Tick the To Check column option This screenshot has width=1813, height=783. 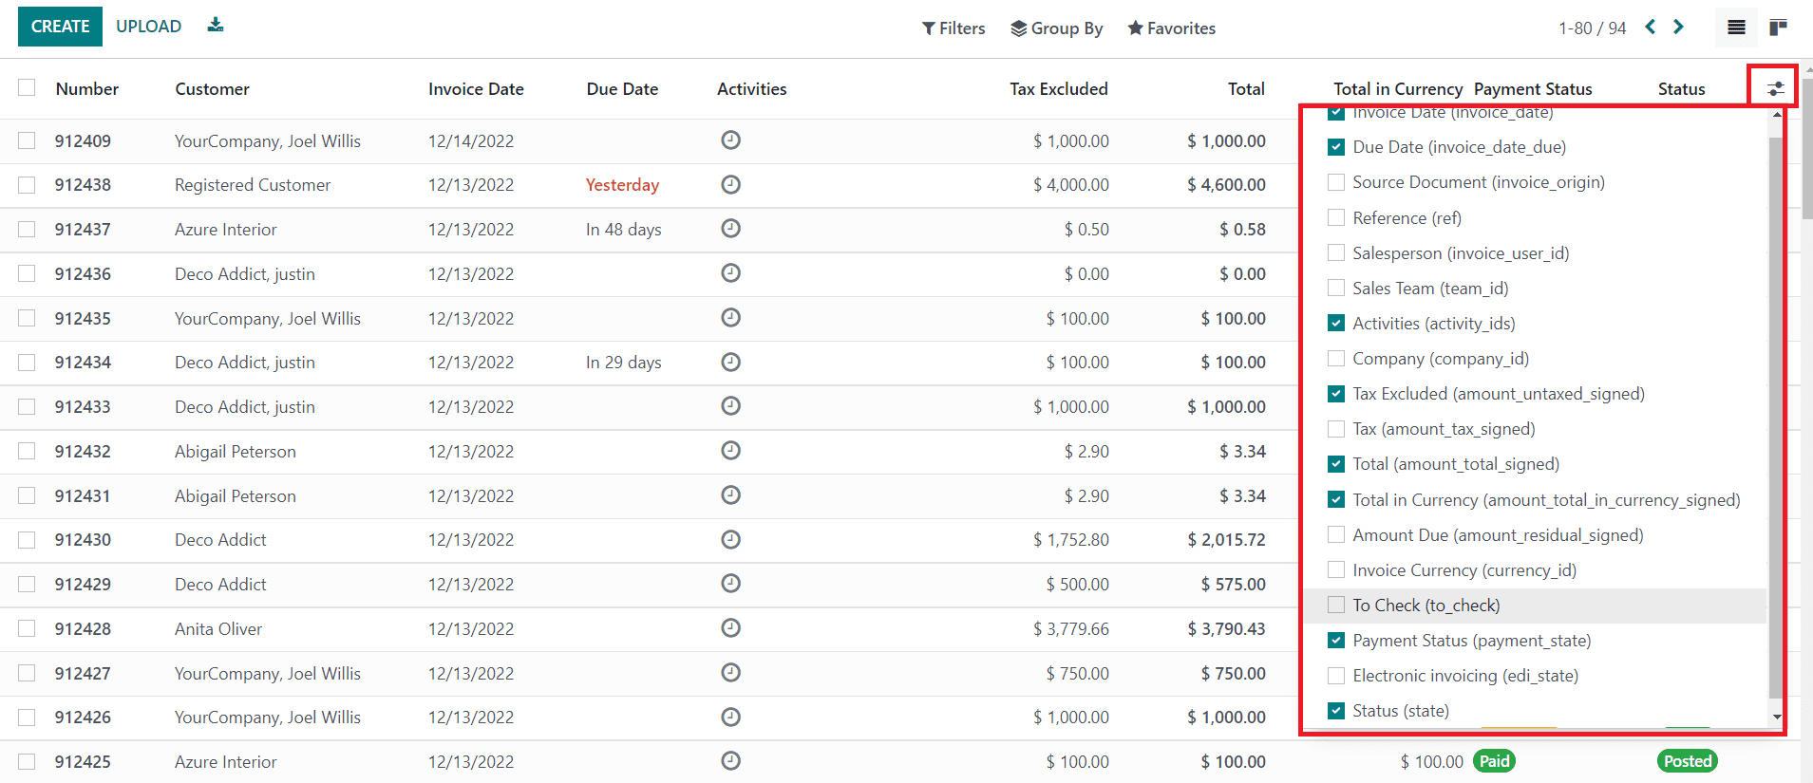tap(1336, 606)
